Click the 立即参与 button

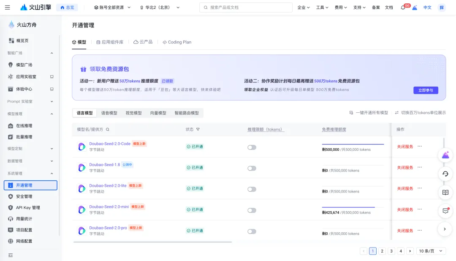click(x=426, y=90)
